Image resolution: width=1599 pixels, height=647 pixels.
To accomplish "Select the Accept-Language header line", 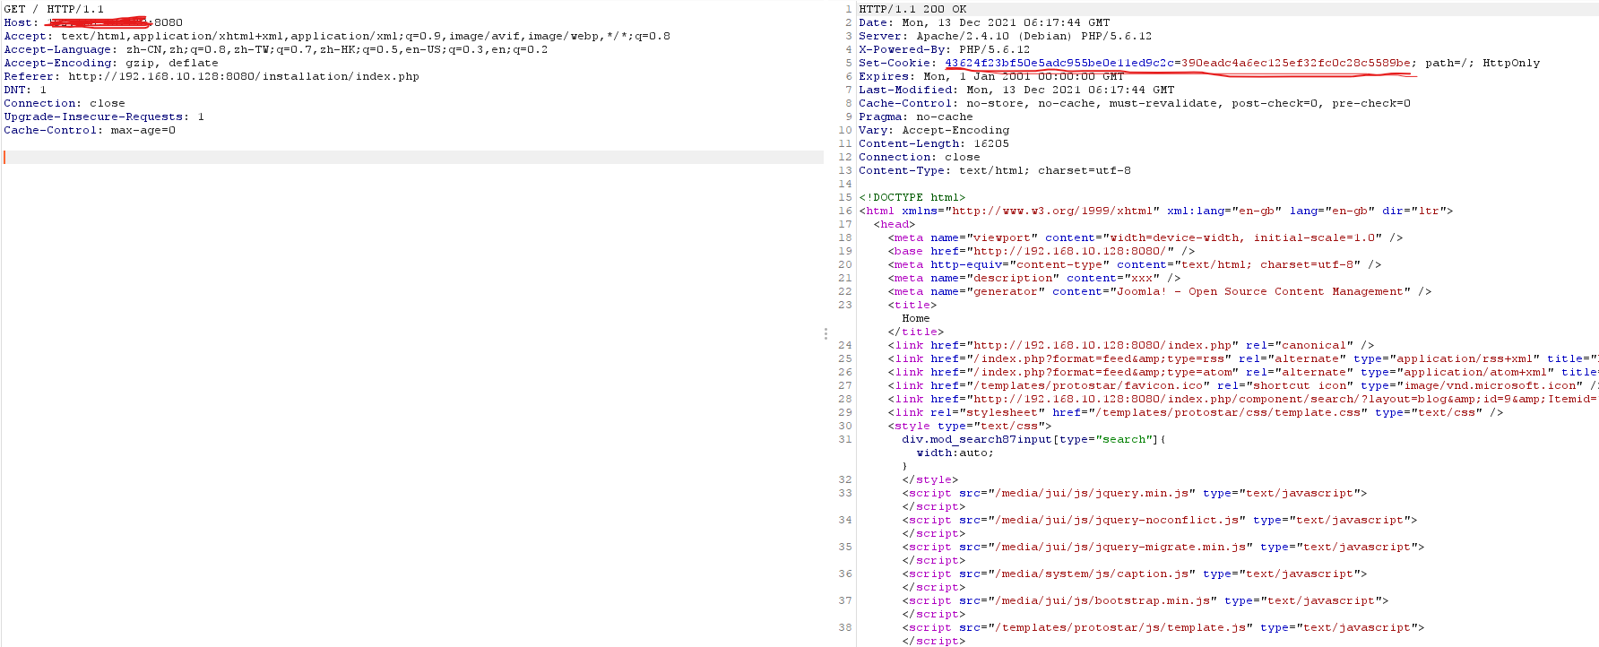I will (x=276, y=49).
